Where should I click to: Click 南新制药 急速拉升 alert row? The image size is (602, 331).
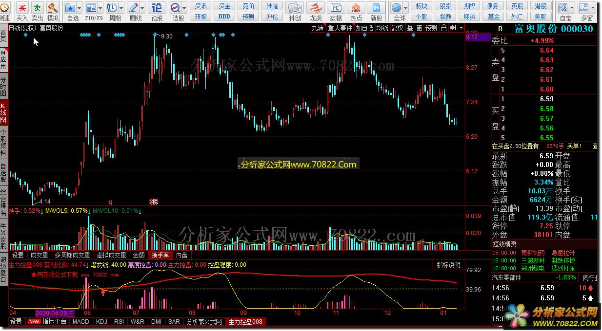[544, 253]
